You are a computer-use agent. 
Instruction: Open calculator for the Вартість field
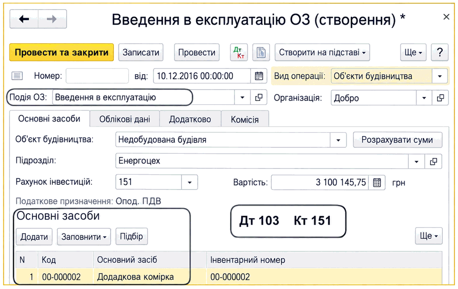pyautogui.click(x=377, y=183)
